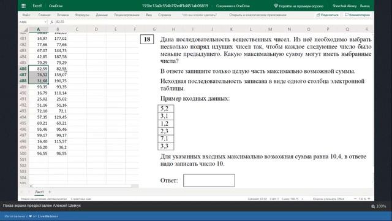
Task: Click the Shevchuk Alexey account name
Action: tap(344, 6)
